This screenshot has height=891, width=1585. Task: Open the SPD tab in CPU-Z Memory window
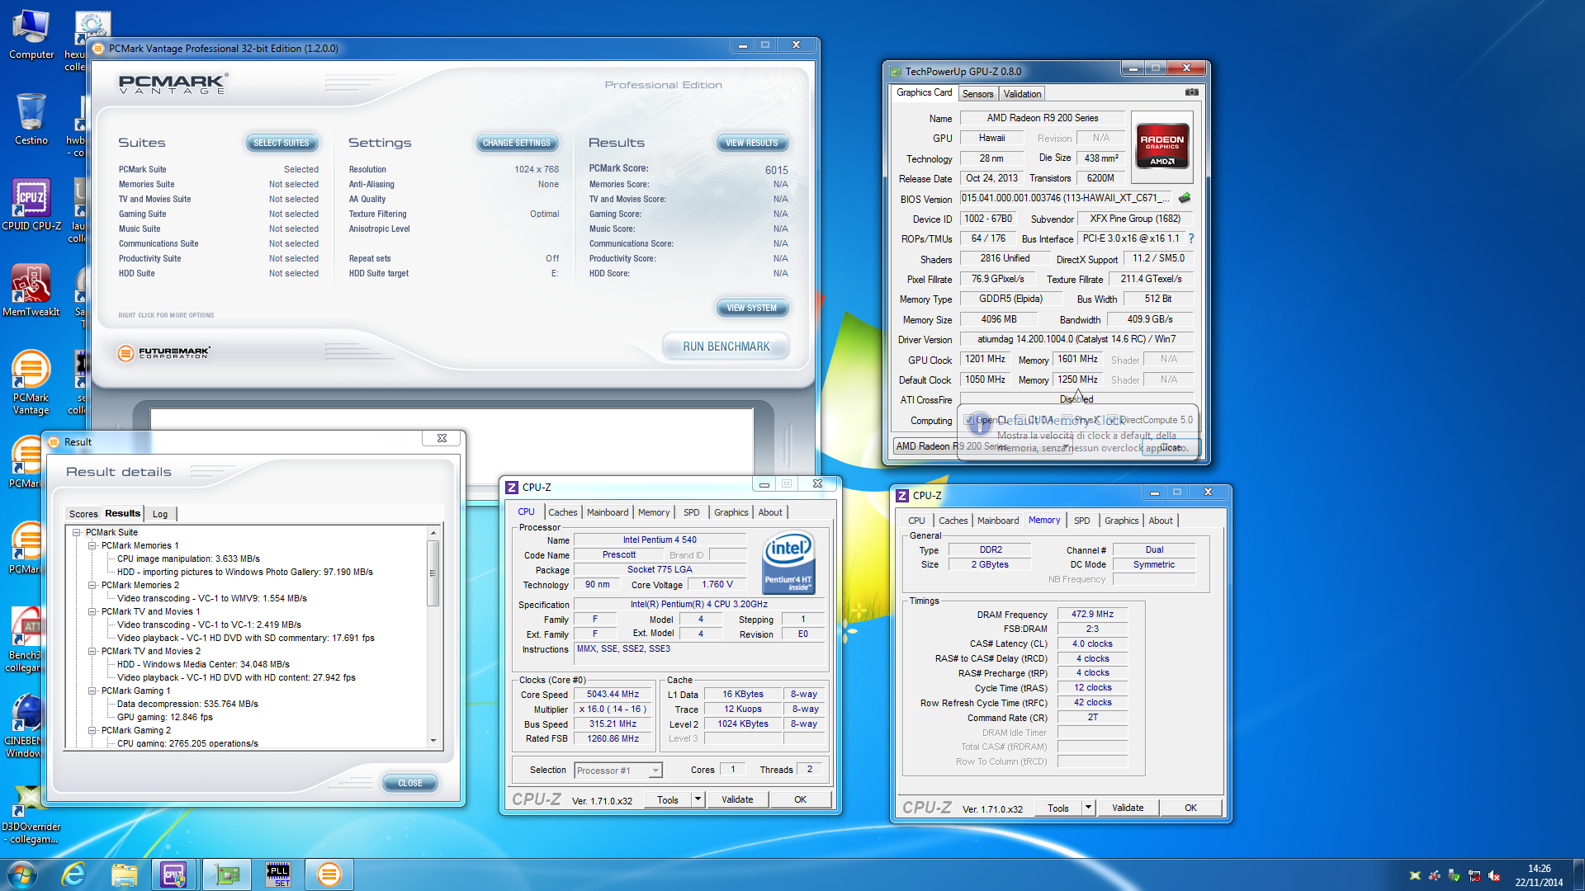click(1081, 521)
